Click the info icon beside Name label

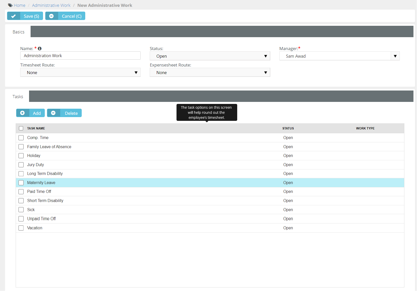pos(40,49)
